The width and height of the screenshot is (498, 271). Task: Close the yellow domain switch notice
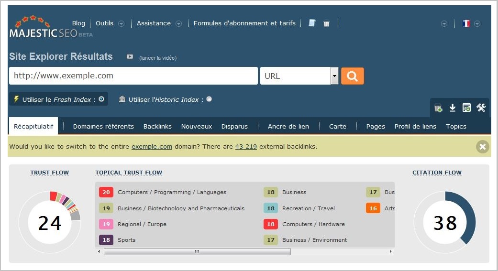point(482,147)
